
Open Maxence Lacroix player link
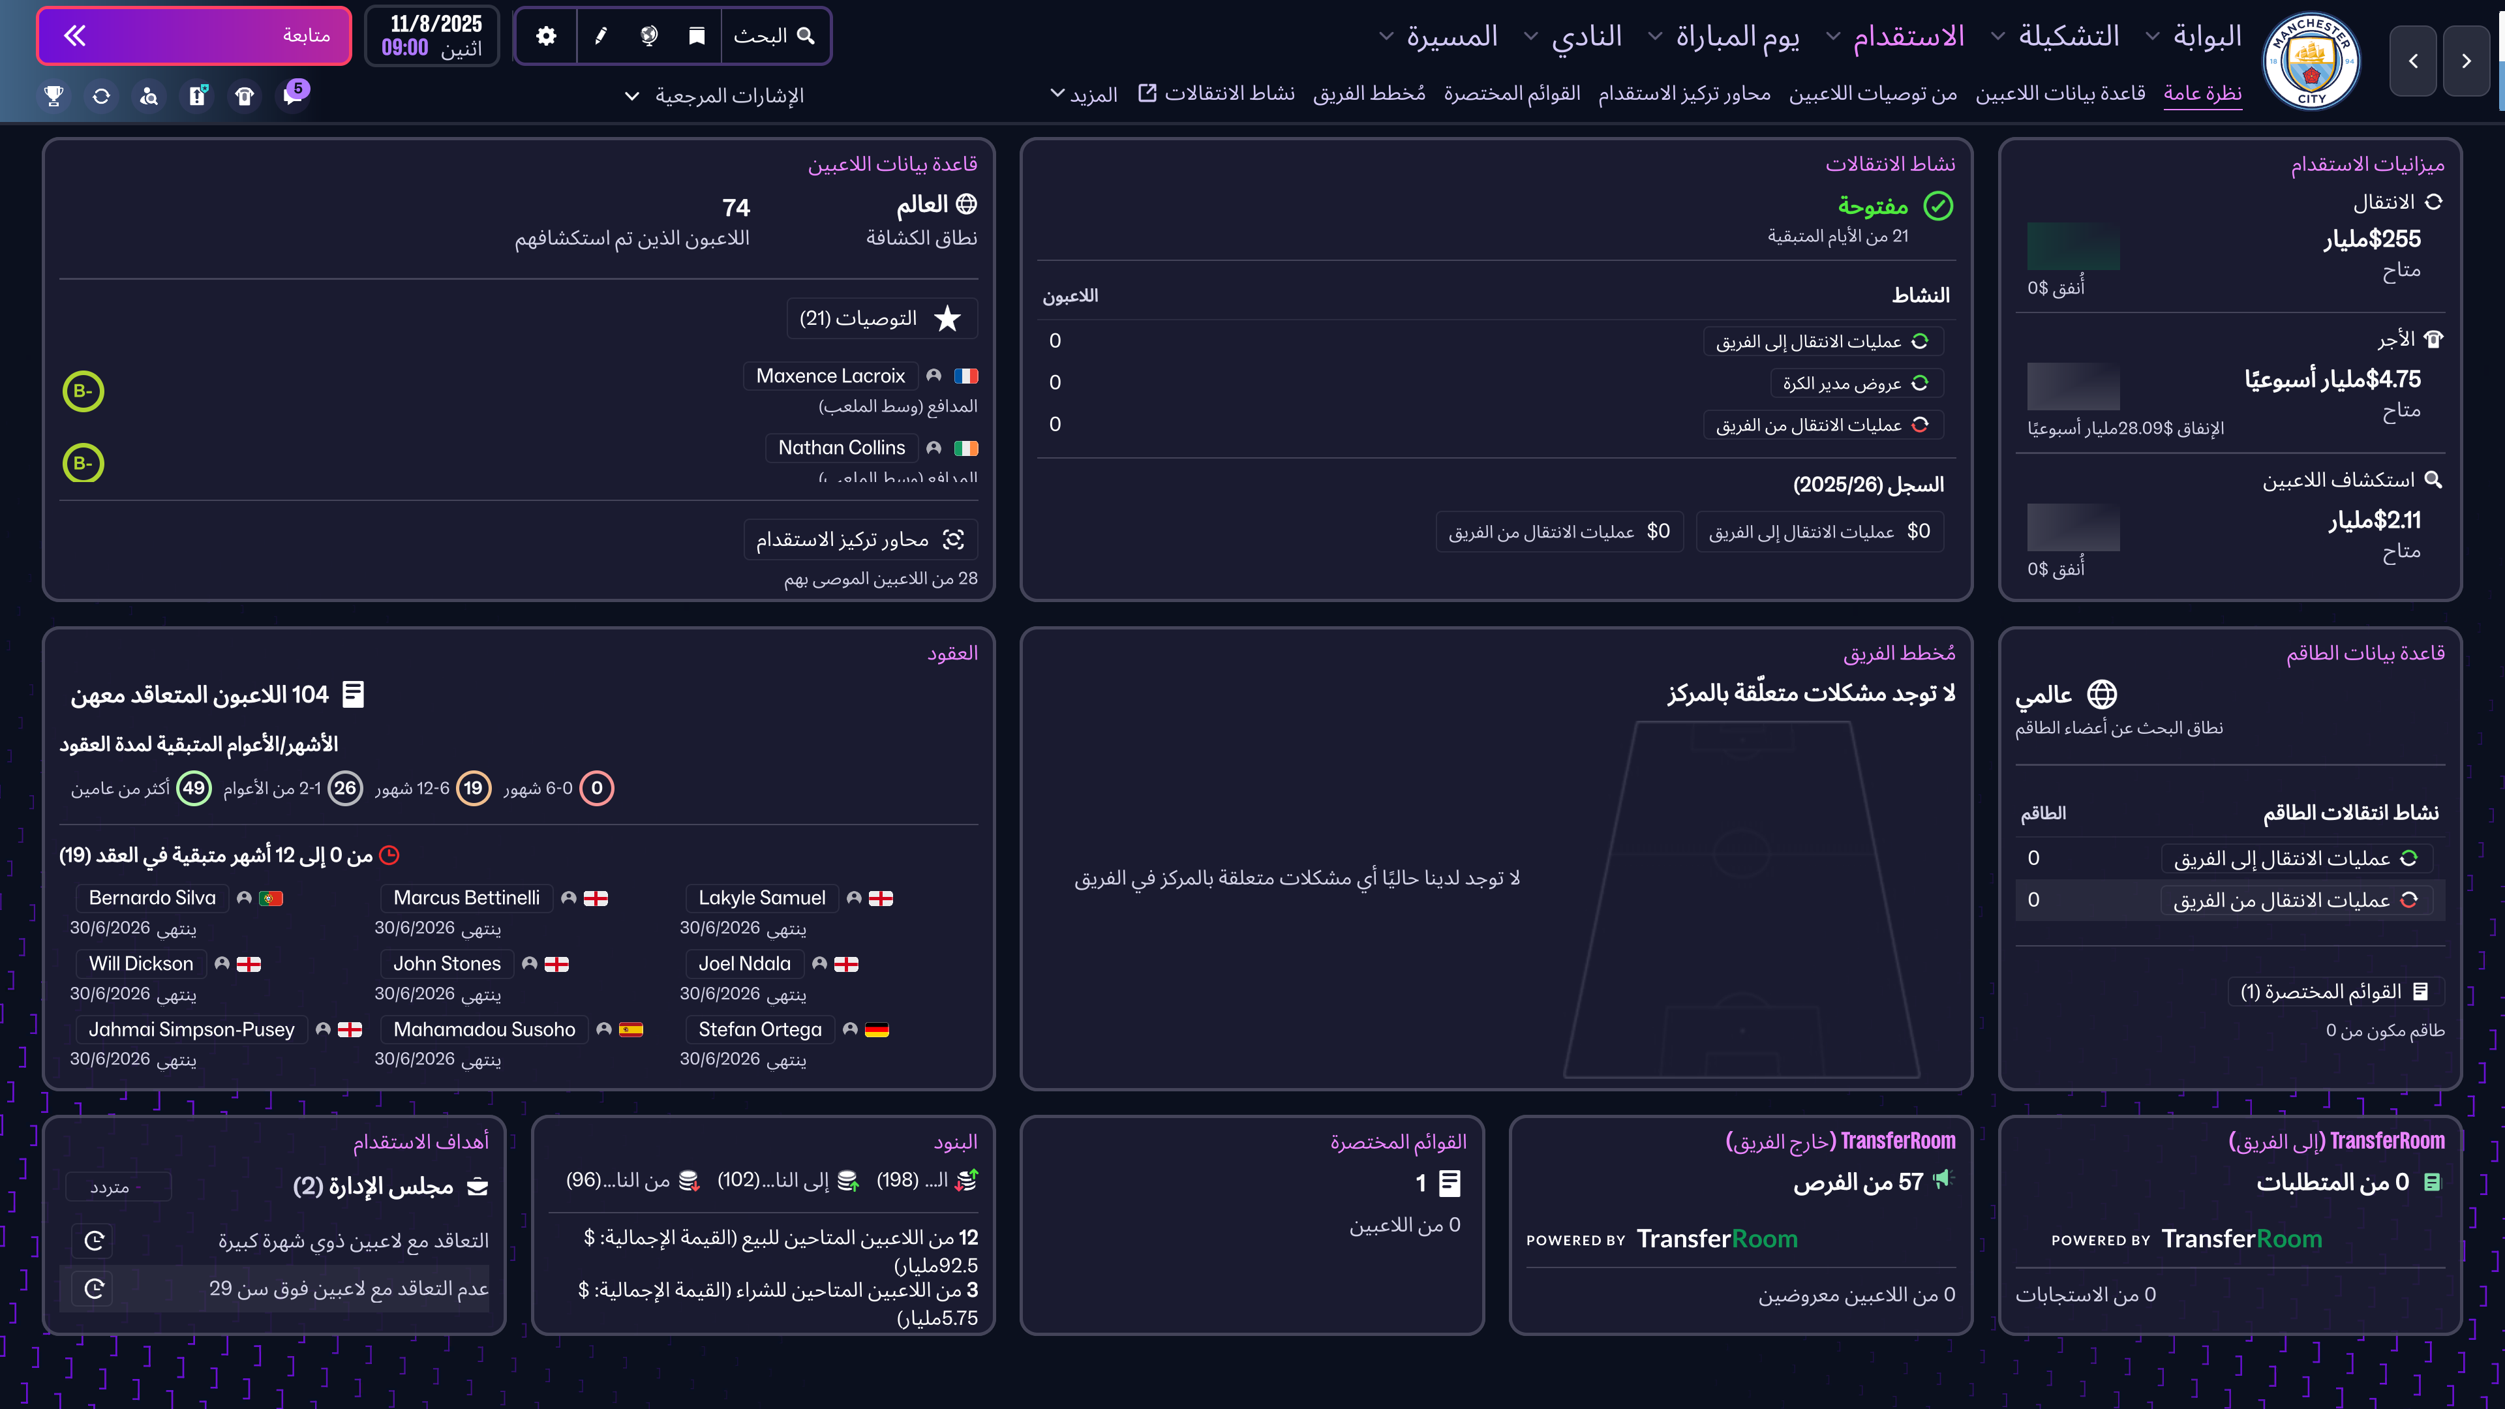click(x=830, y=375)
